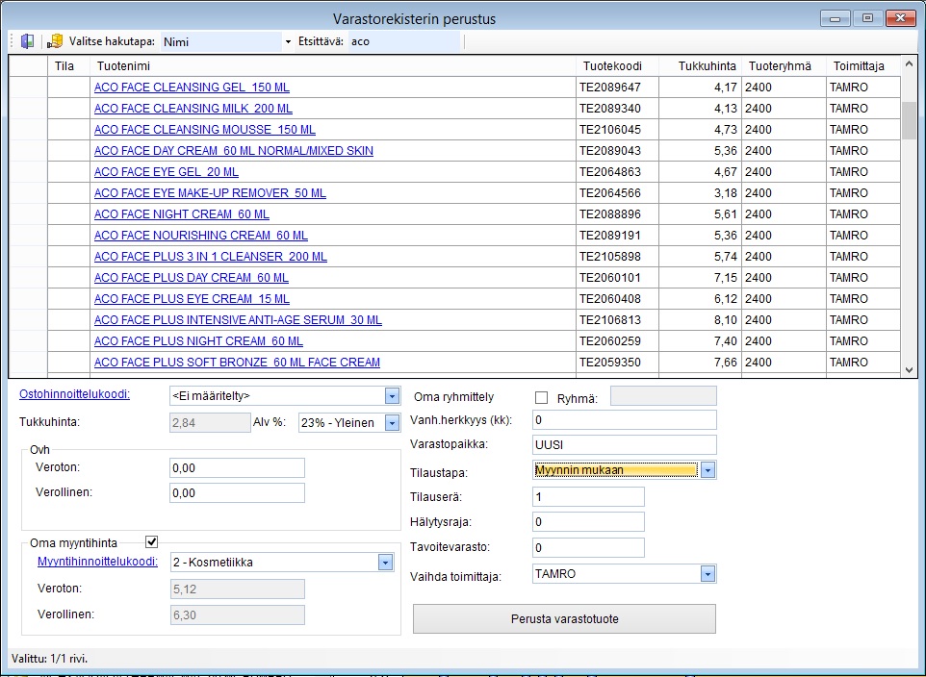This screenshot has height=677, width=926.
Task: Close the Varastorekisterin perustus window
Action: coord(901,18)
